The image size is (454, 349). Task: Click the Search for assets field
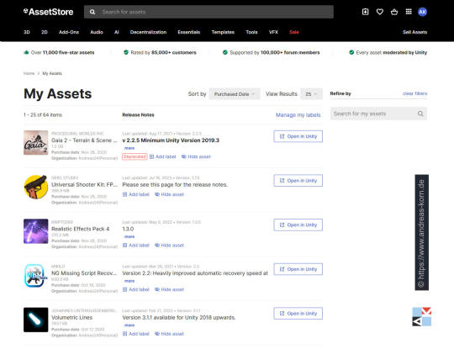[209, 12]
